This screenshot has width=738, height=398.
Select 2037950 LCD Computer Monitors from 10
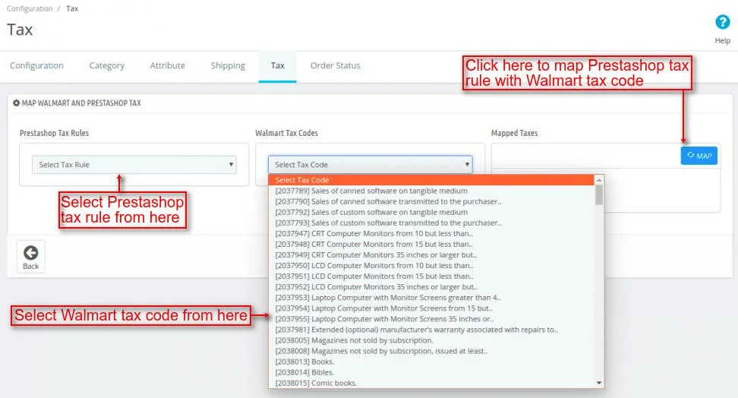(431, 265)
